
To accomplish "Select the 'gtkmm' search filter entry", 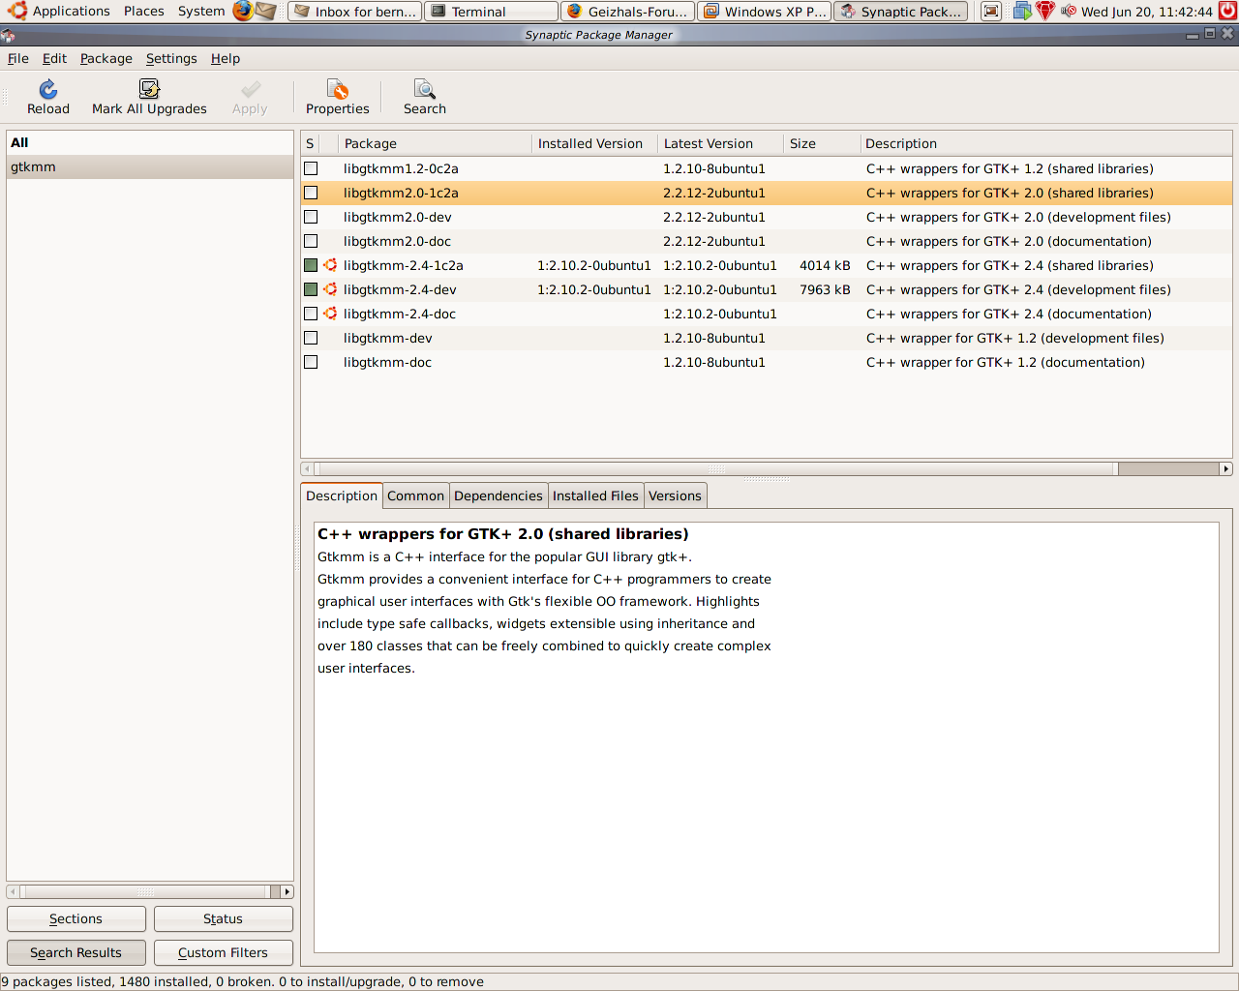I will (150, 166).
